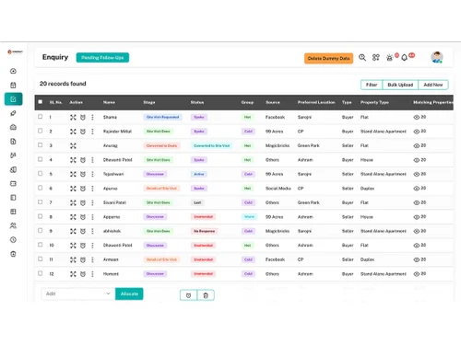Click the Converted to Deals stage tag

point(161,145)
